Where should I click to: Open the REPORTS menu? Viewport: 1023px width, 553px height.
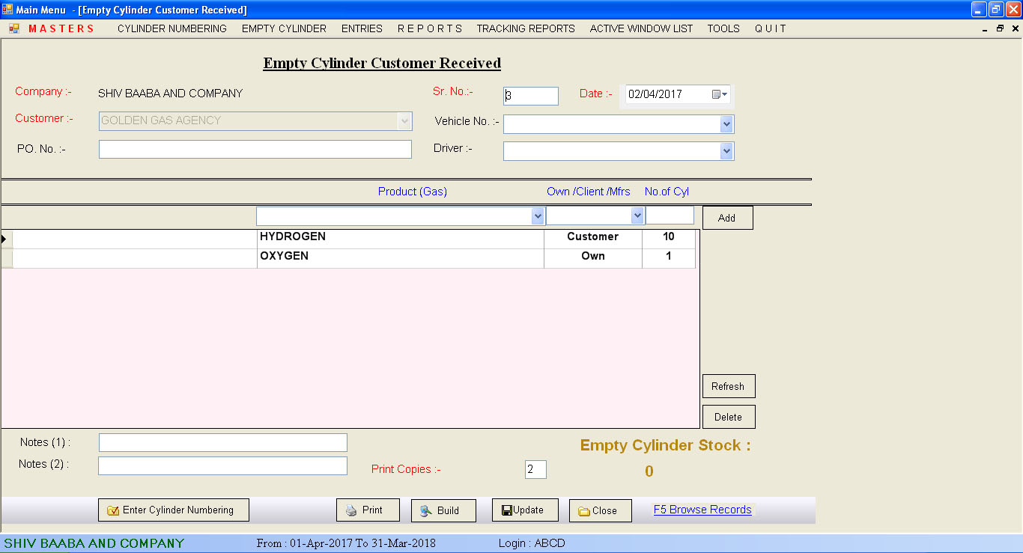(429, 28)
